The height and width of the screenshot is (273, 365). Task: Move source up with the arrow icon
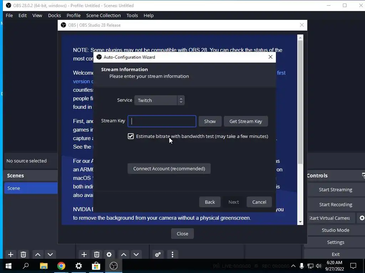124,255
